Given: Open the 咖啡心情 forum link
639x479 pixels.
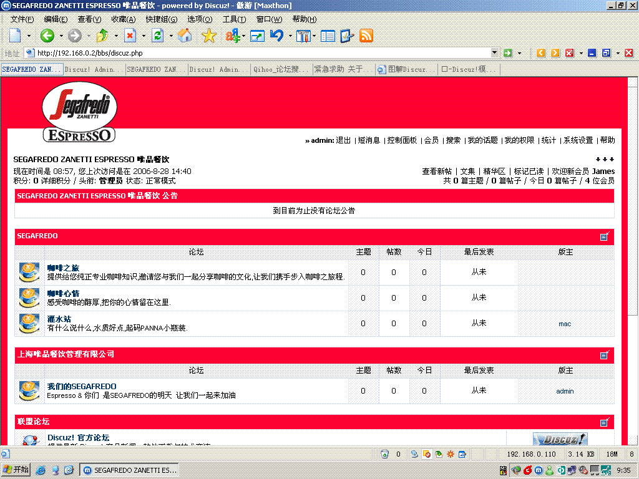Looking at the screenshot, I should (x=63, y=293).
